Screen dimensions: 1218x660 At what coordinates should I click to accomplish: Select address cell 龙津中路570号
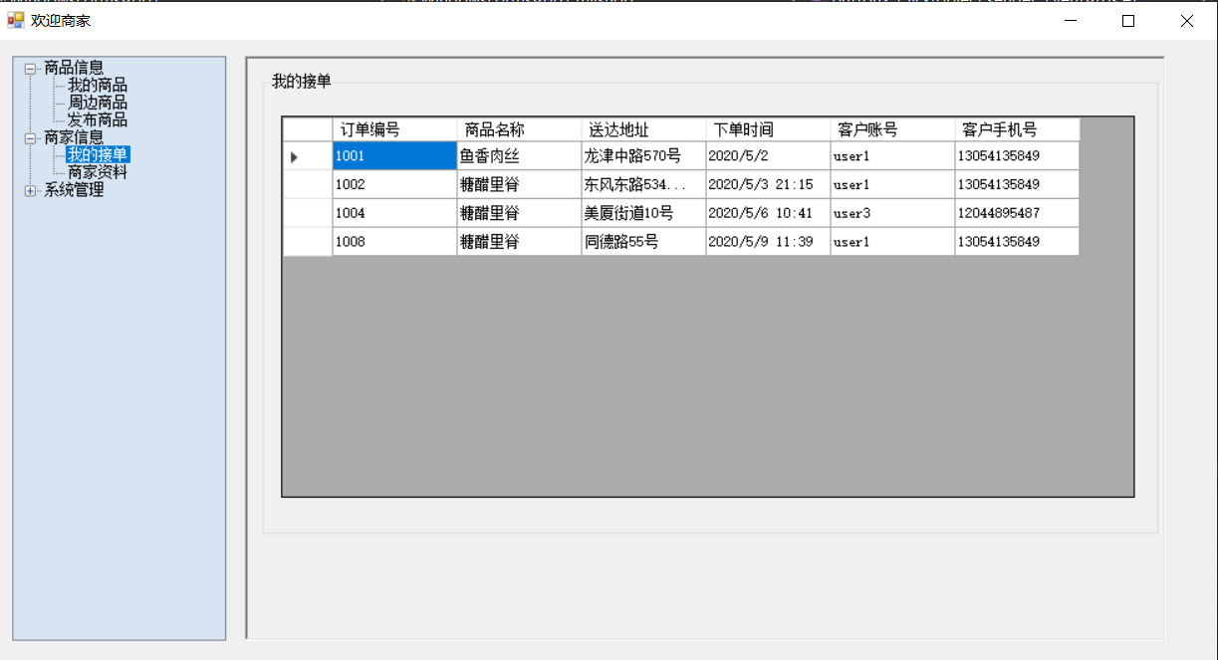643,156
